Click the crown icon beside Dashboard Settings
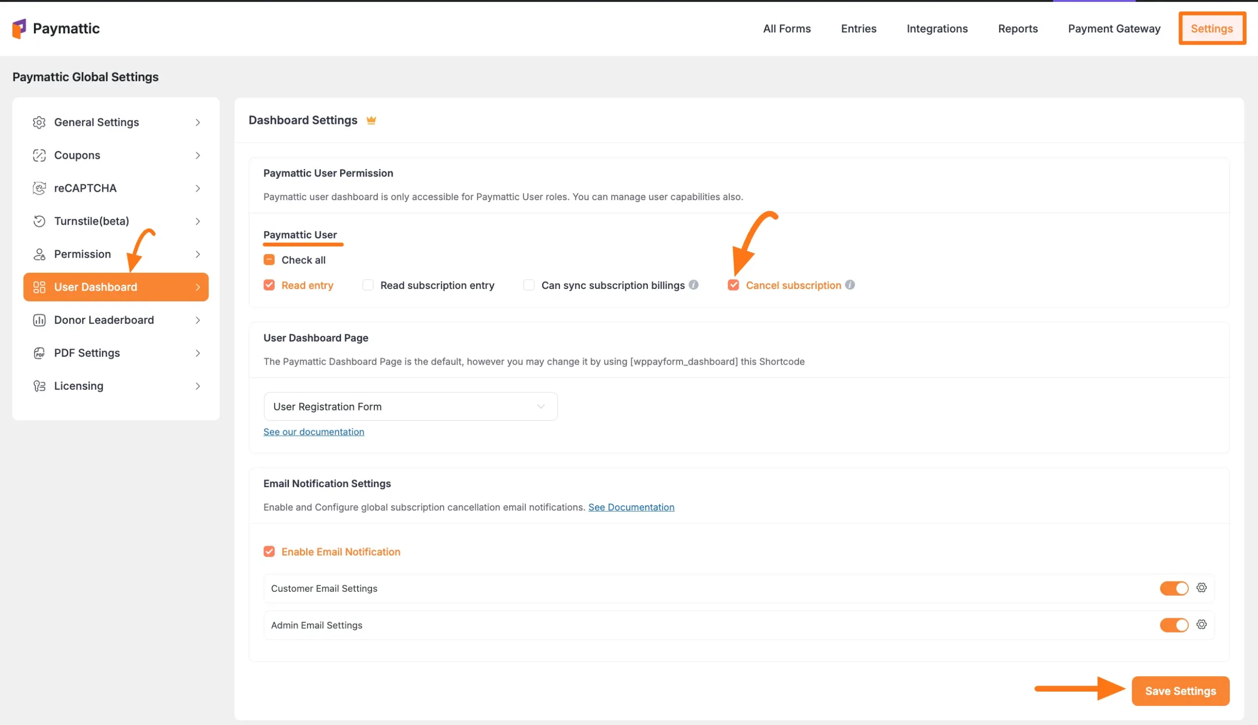1258x725 pixels. [372, 119]
